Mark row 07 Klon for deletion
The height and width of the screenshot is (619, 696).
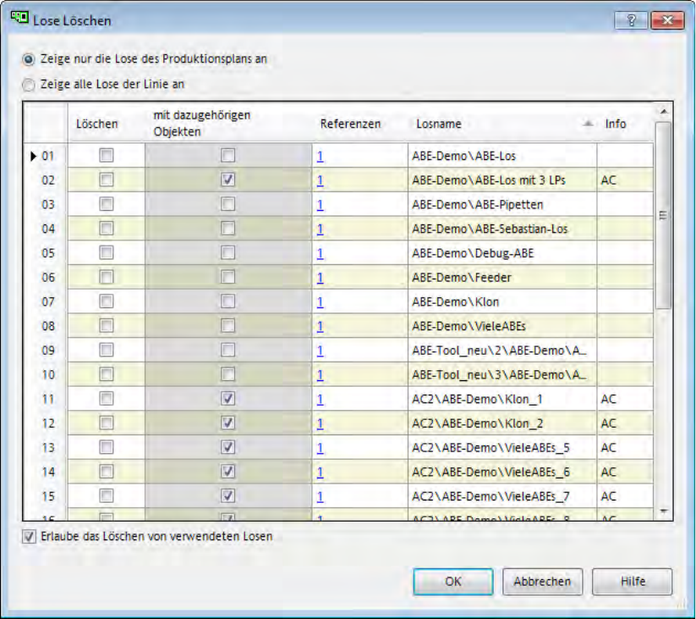tap(106, 301)
